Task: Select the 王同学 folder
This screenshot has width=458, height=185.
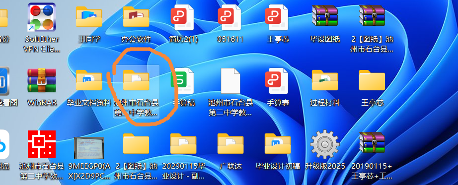Action: click(89, 17)
